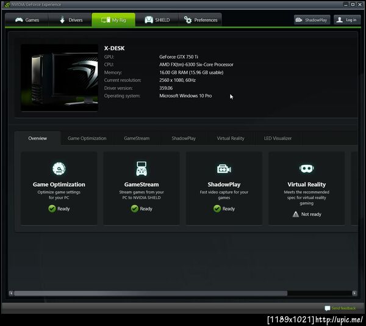Click the Virtual Reality card title
This screenshot has height=326, width=366.
(x=306, y=184)
